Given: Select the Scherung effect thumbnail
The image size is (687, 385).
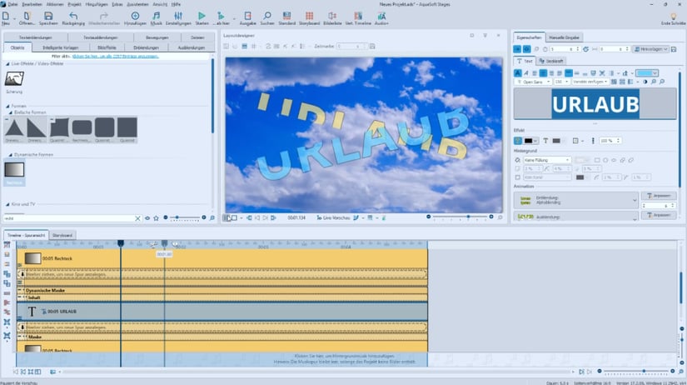Looking at the screenshot, I should (14, 79).
